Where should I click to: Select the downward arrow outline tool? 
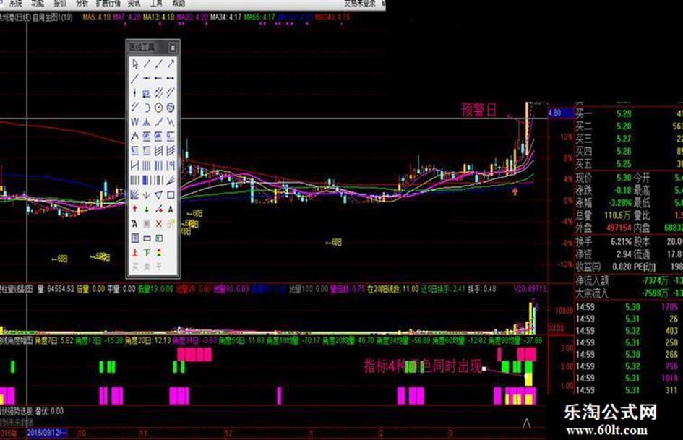[147, 195]
